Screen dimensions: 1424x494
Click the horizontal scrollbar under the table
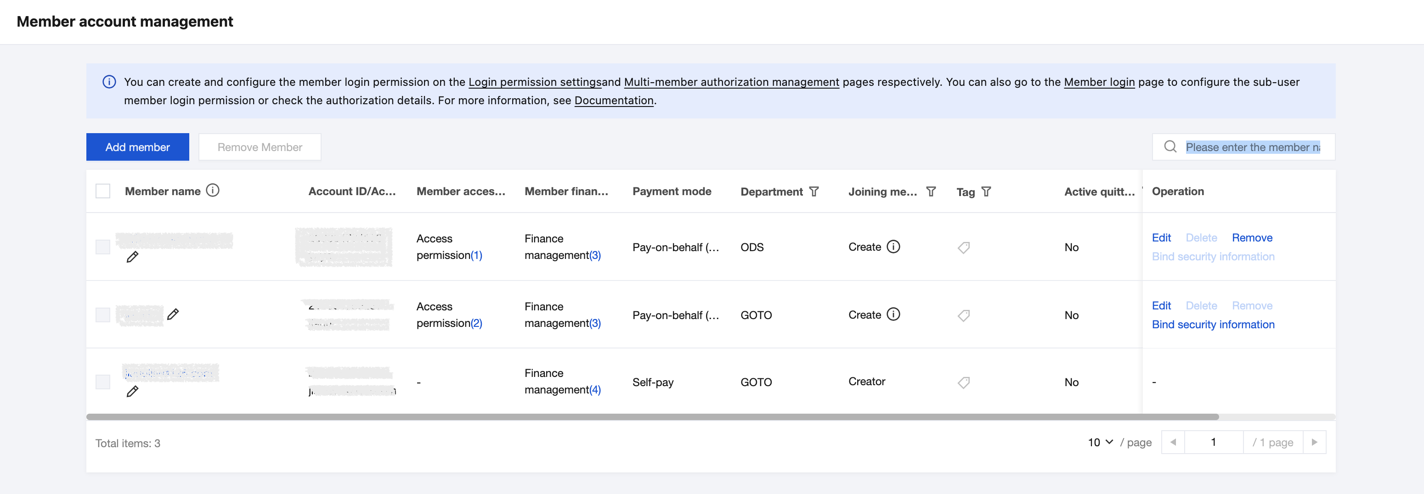(652, 416)
